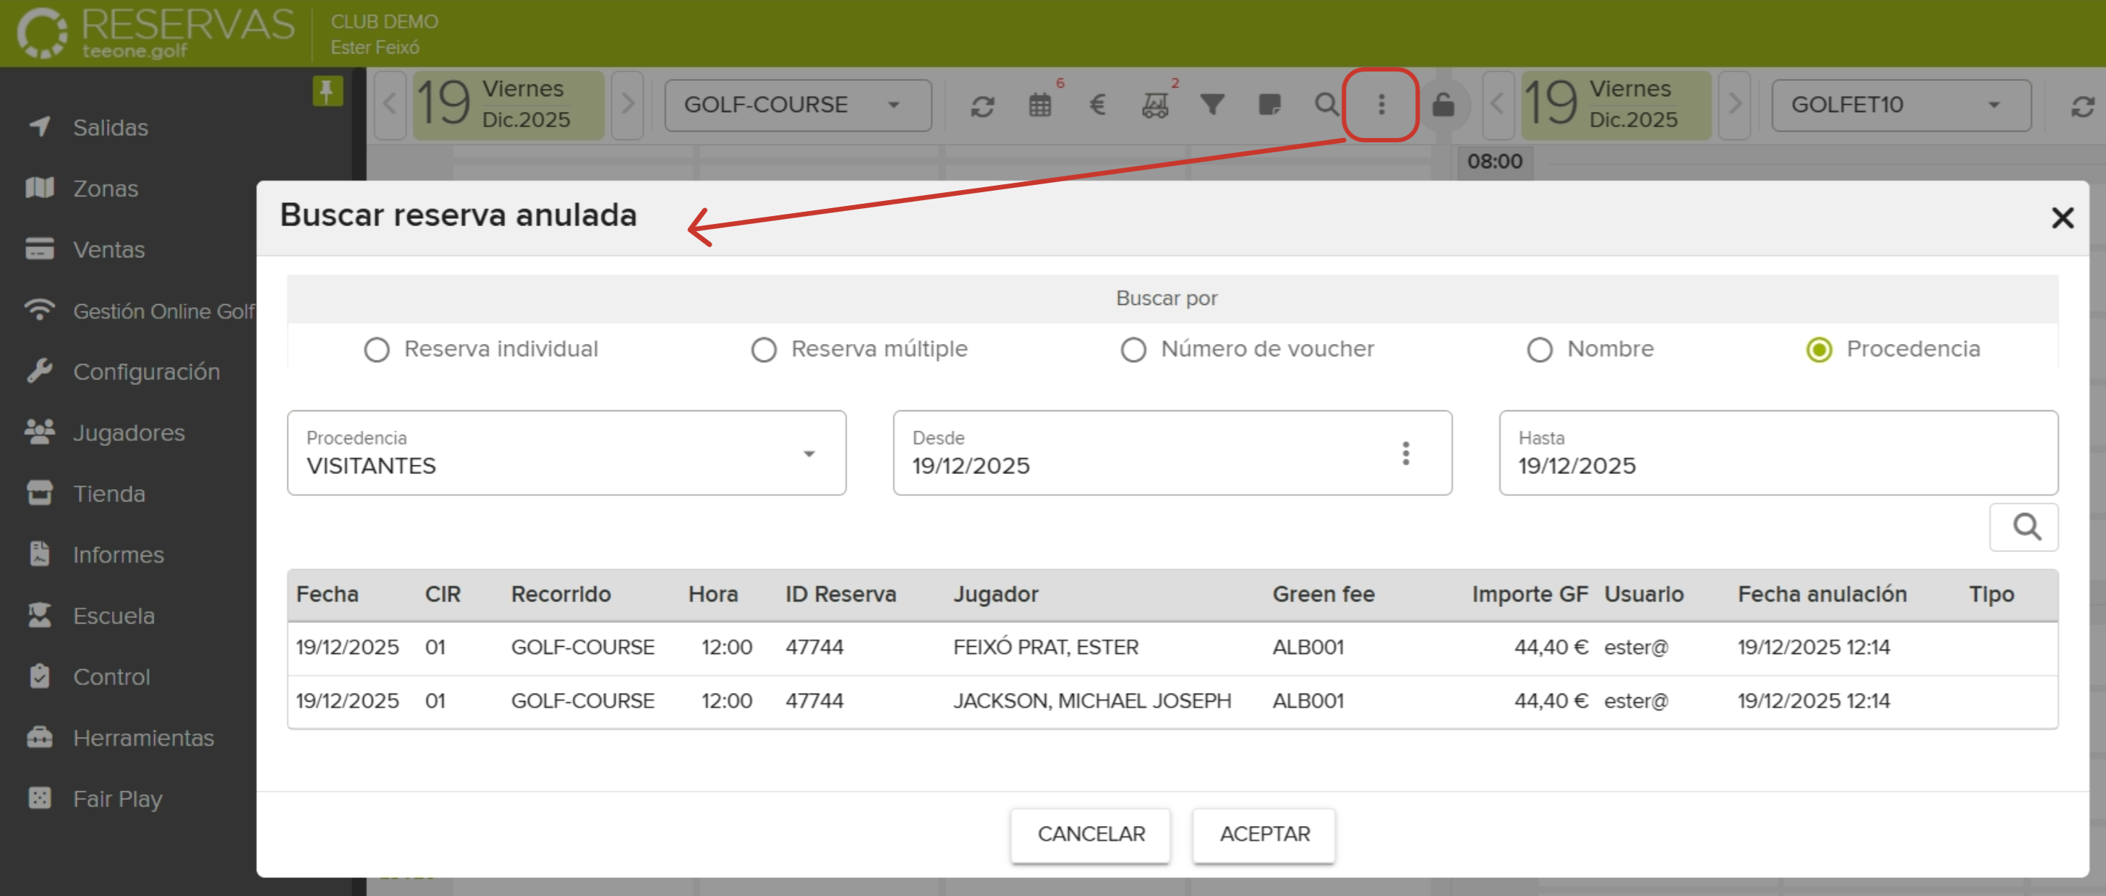Expand the Procedencia VISITANTES dropdown
The width and height of the screenshot is (2106, 896).
click(x=566, y=453)
